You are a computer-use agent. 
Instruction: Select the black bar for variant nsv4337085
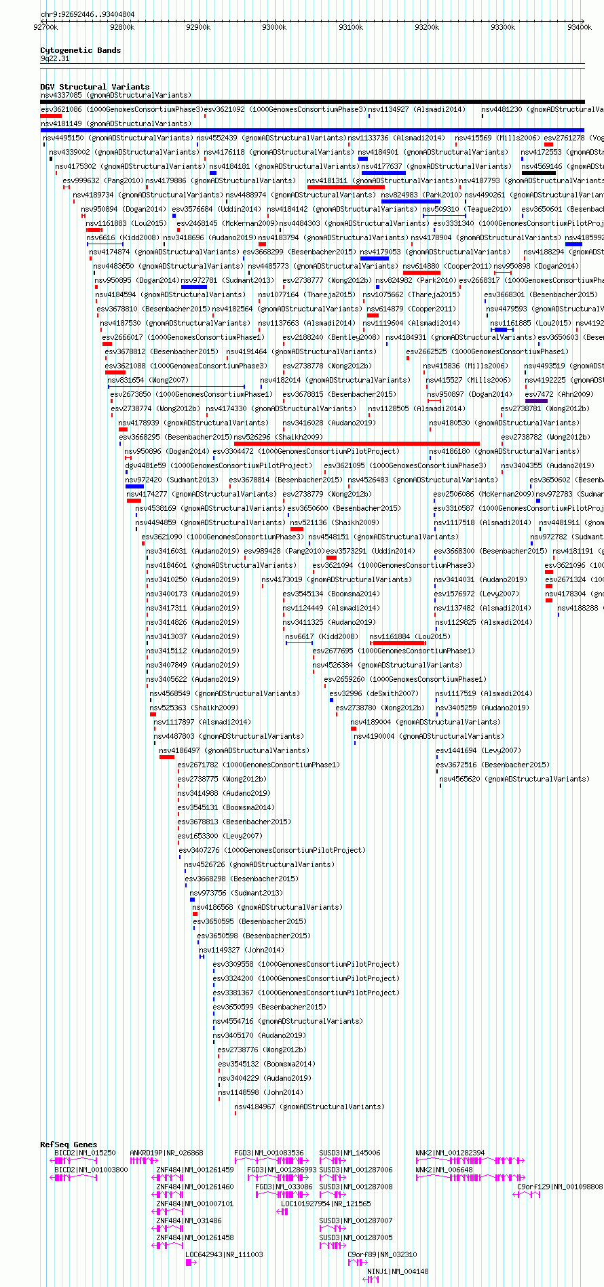click(x=312, y=102)
